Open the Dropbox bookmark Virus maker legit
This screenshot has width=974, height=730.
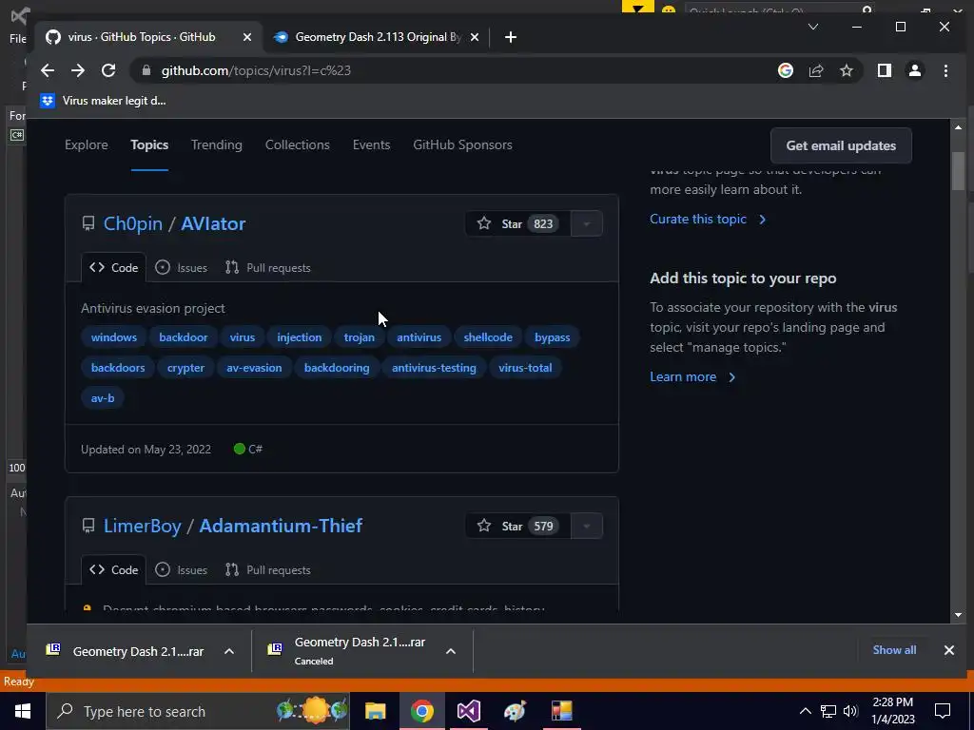coord(103,101)
